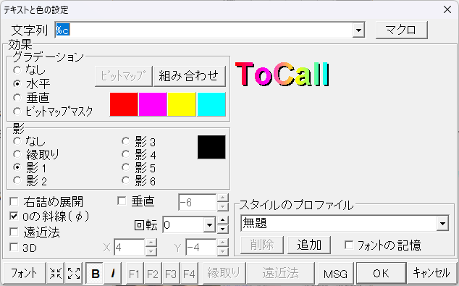Toggle Italic text button
The image size is (459, 286).
(113, 274)
